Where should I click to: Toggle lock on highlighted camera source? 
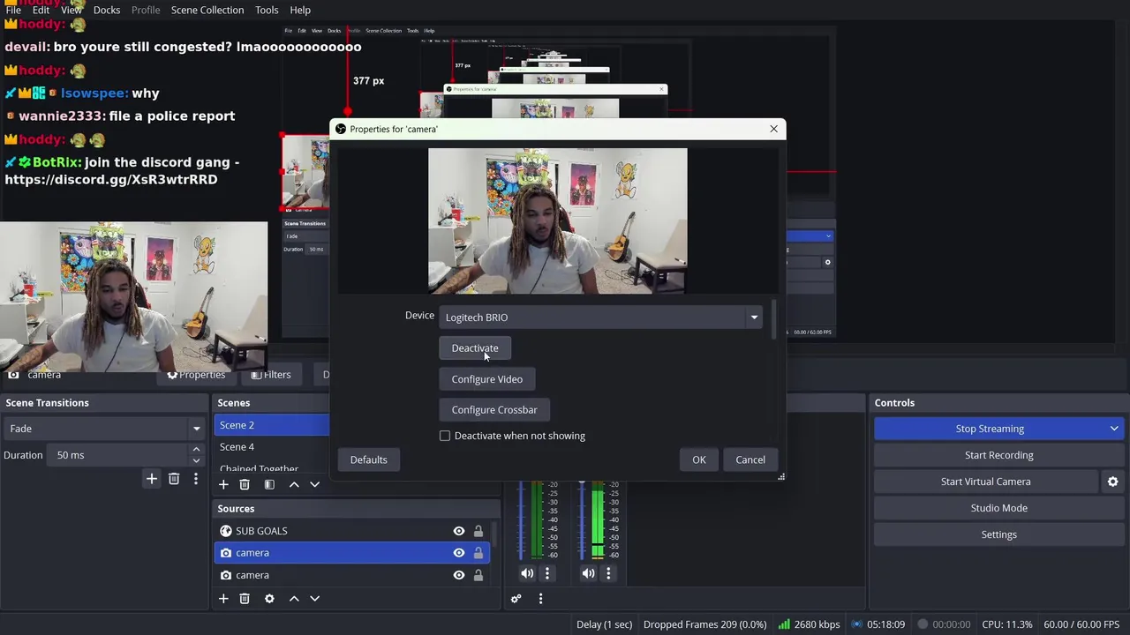478,553
